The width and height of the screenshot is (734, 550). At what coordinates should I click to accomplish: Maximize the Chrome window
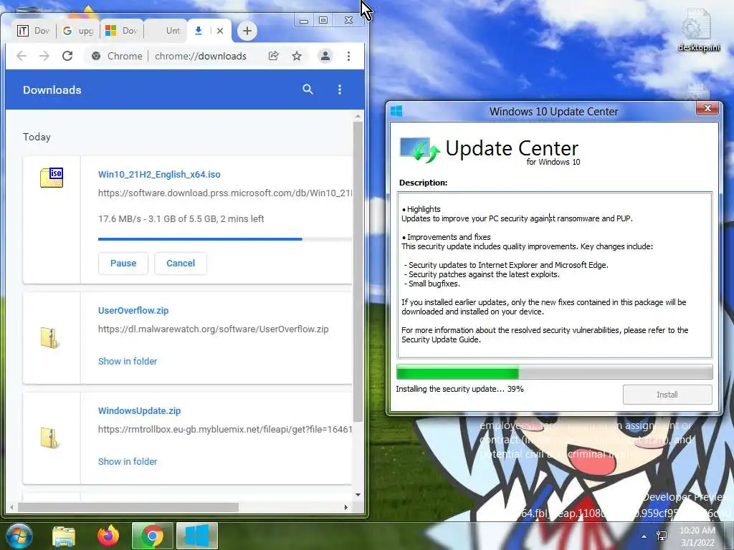click(323, 21)
